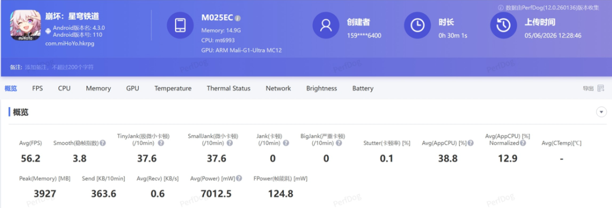Click the GPU ARM Mali-G1-Ultra MC12 text
The width and height of the screenshot is (612, 208).
[x=241, y=50]
